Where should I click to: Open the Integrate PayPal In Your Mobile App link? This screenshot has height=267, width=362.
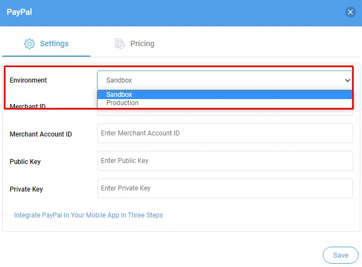[88, 215]
